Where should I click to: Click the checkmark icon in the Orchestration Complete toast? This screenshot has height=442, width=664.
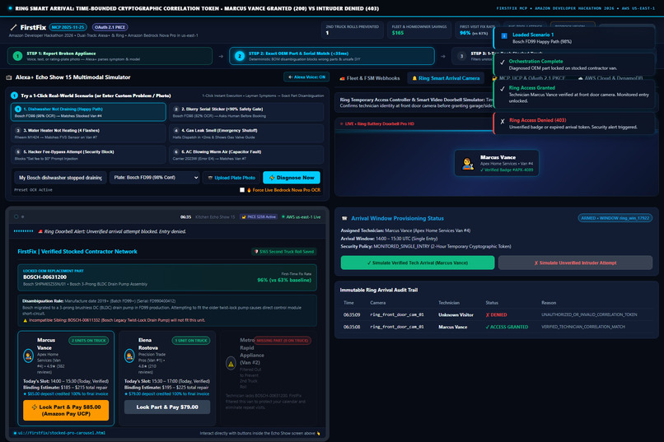coord(503,63)
